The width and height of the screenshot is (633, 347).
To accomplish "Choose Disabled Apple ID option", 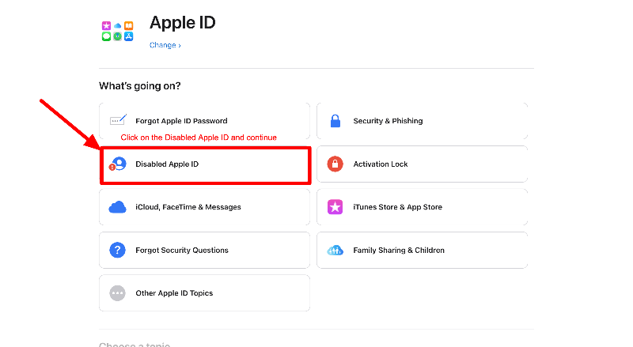I will [x=205, y=166].
